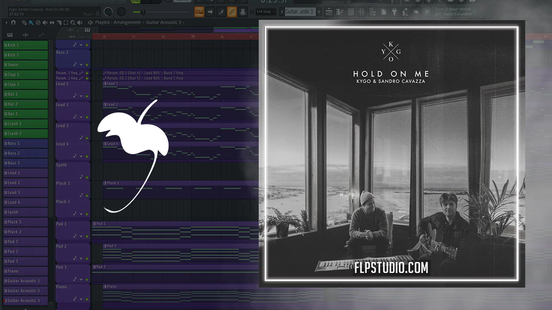Viewport: 552px width, 310px height.
Task: Open the Bass 3 track dropdown arrow
Action: [x=81, y=65]
